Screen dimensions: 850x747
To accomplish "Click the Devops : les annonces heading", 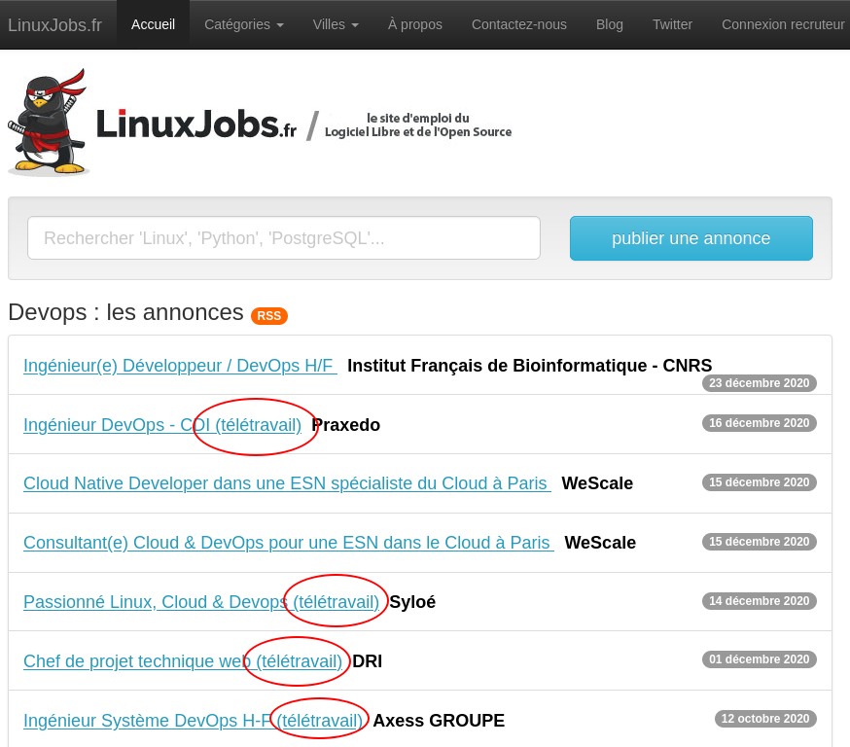I will click(x=125, y=313).
